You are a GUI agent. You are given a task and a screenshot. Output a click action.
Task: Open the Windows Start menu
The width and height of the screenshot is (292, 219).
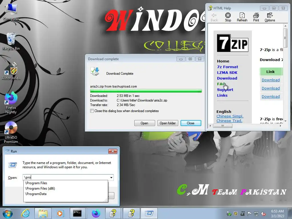[x=7, y=213]
